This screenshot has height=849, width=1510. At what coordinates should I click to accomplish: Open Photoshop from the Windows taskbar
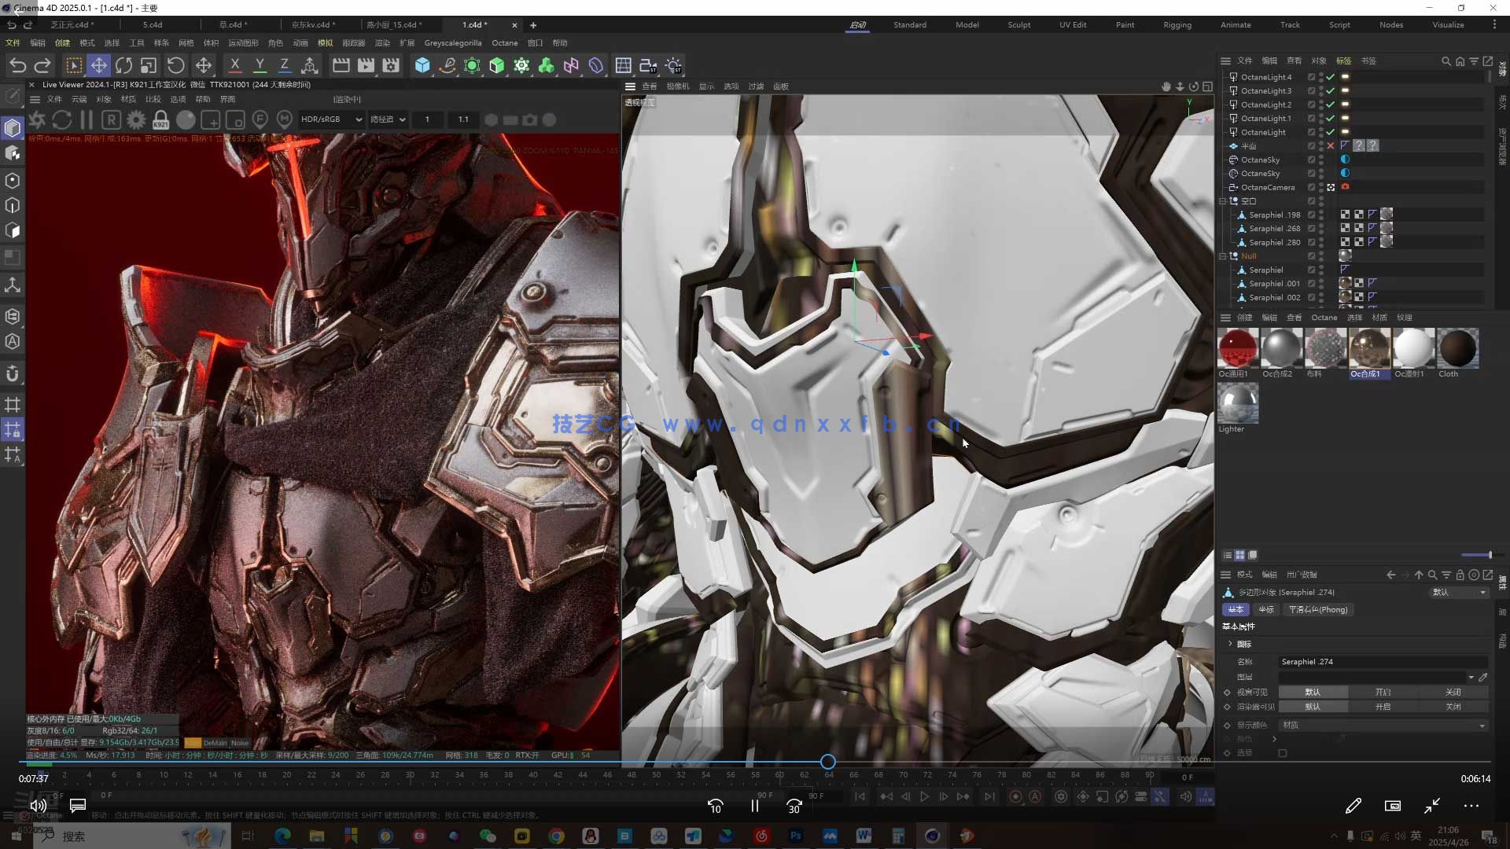796,836
